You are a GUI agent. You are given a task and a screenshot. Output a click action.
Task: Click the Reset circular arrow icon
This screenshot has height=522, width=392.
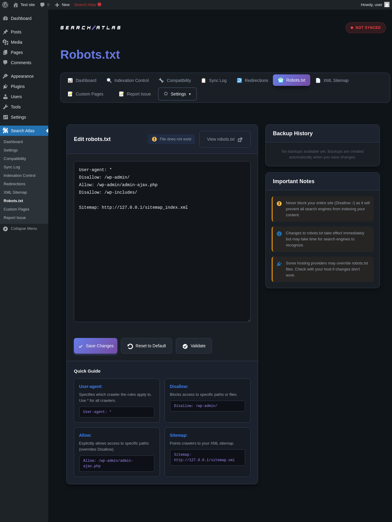click(130, 346)
